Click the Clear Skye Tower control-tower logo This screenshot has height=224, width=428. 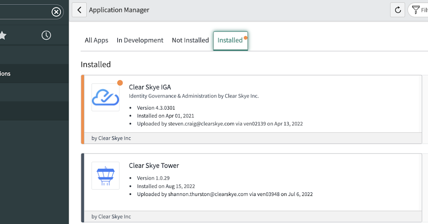(x=105, y=176)
